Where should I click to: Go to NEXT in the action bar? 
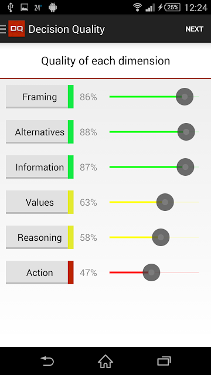194,29
